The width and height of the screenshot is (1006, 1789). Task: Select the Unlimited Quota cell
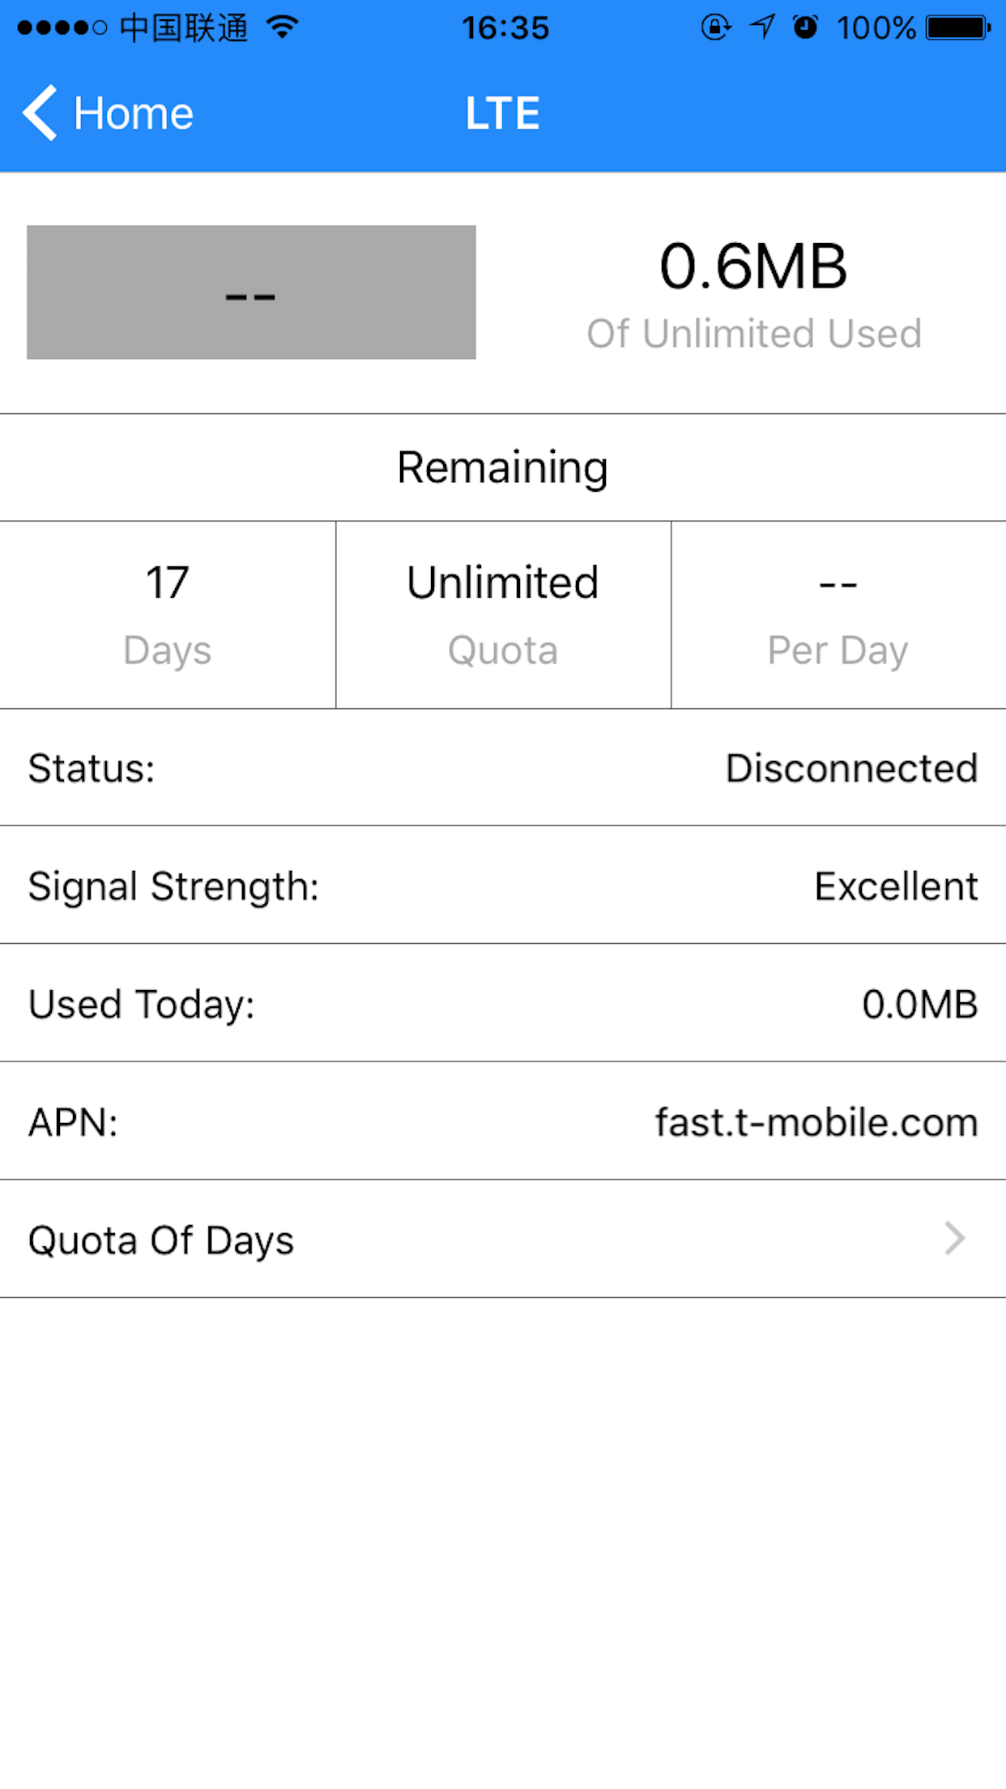(503, 615)
